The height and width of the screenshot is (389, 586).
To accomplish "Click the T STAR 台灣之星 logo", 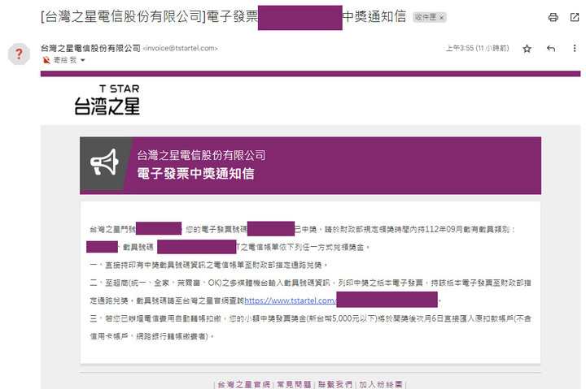I will (107, 100).
